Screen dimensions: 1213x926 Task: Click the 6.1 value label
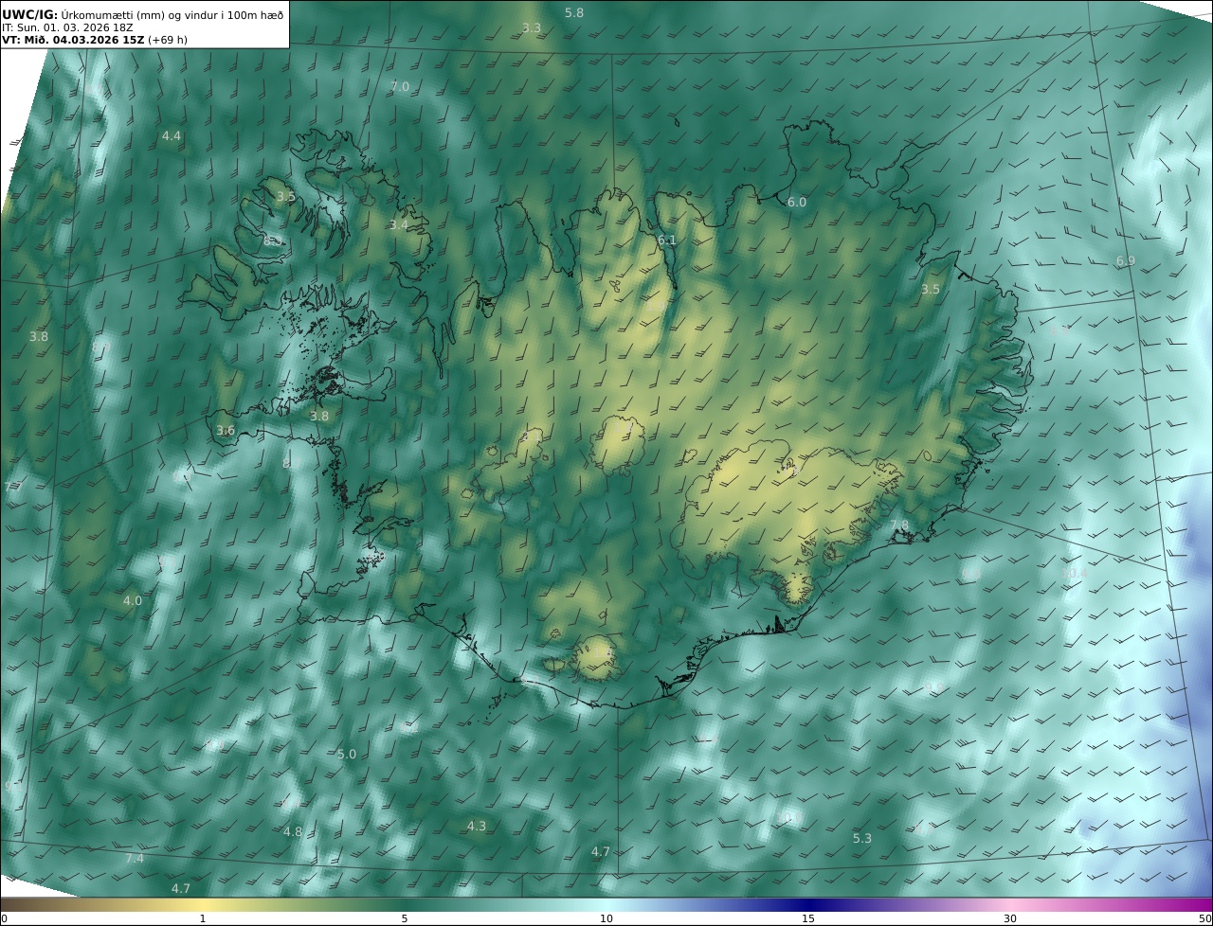(667, 240)
